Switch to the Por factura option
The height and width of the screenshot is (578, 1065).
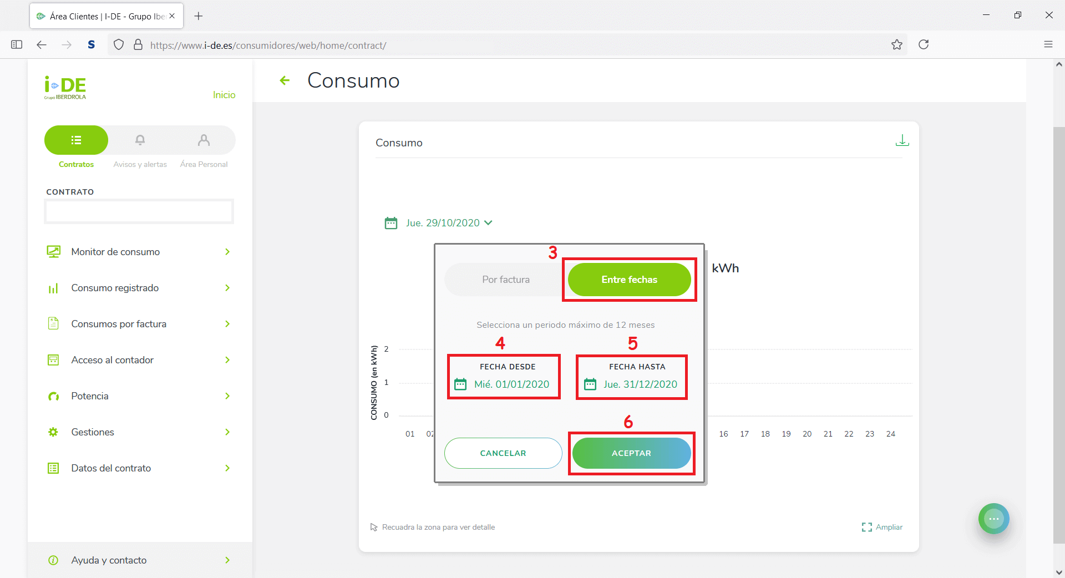pyautogui.click(x=505, y=280)
